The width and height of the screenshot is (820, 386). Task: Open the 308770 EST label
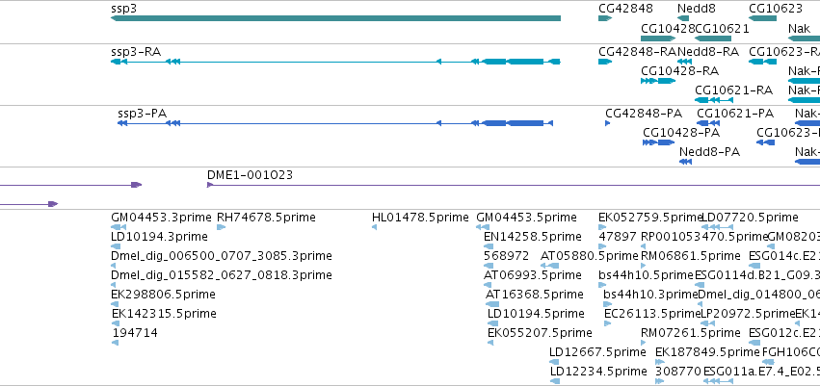click(678, 372)
